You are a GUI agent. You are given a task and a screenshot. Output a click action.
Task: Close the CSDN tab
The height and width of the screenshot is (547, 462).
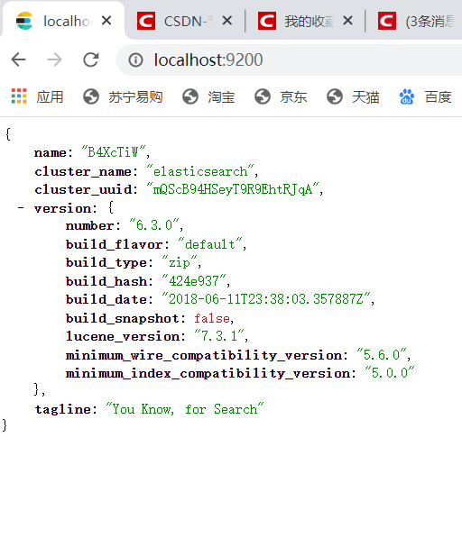click(x=227, y=21)
